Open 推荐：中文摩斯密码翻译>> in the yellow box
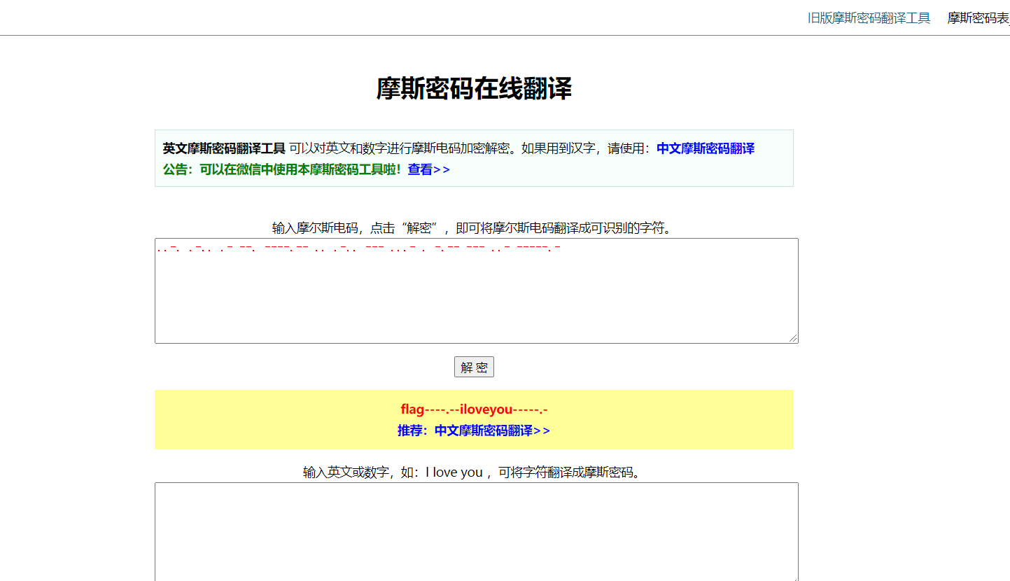 coord(474,430)
